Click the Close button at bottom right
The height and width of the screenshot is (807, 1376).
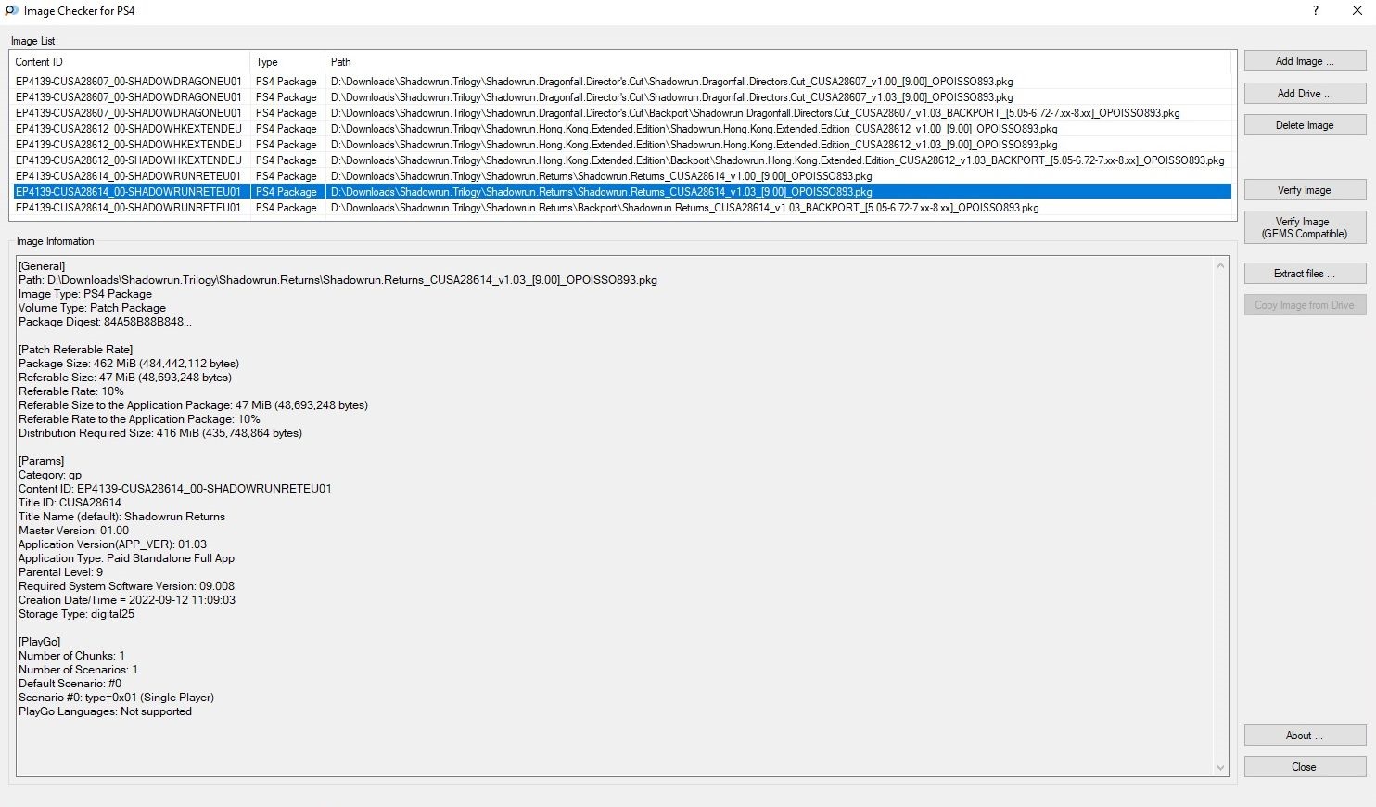[1305, 767]
